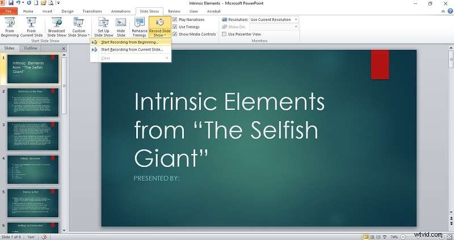
Task: Minimize the ribbon with the caret icon
Action: point(443,11)
